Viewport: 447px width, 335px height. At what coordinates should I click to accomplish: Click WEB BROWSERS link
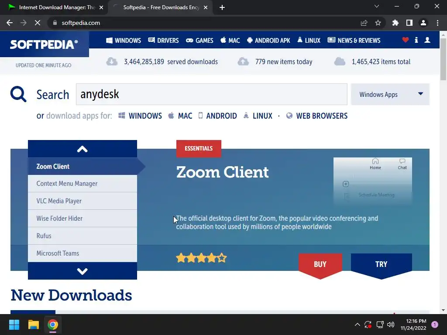pos(317,116)
